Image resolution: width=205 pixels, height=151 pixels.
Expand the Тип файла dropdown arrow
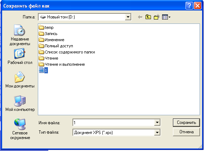tap(157, 132)
